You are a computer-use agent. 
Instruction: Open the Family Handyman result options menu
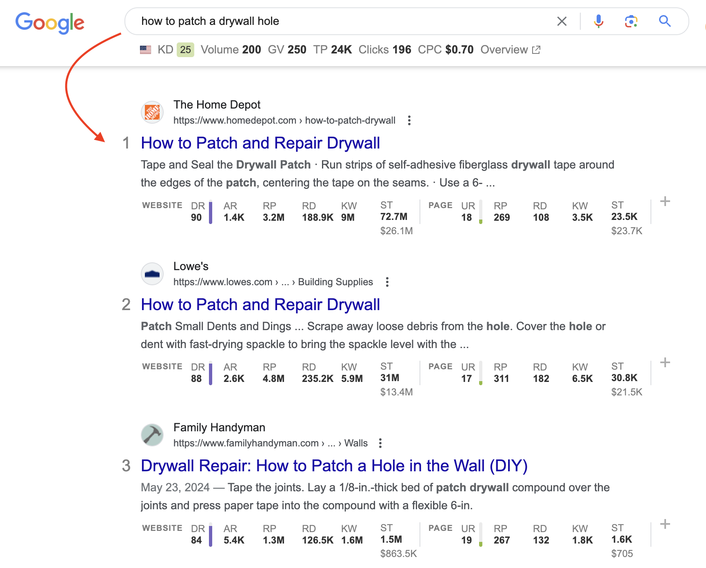pos(380,443)
